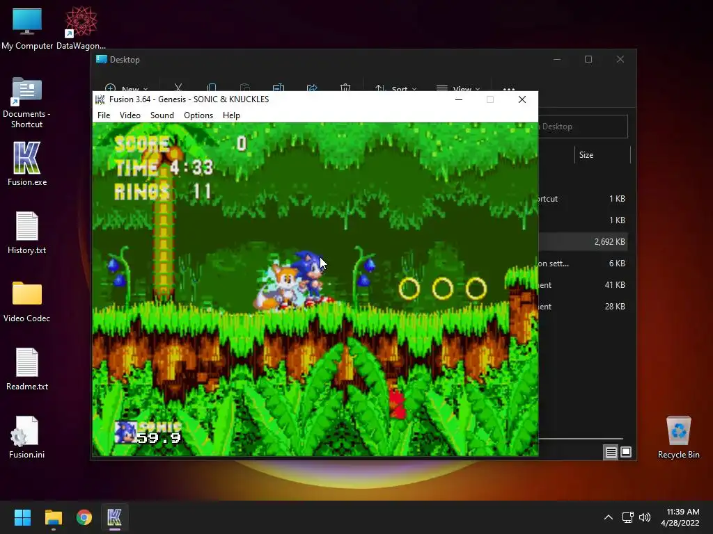Open the network status tray icon
Image resolution: width=713 pixels, height=534 pixels.
[x=628, y=517]
